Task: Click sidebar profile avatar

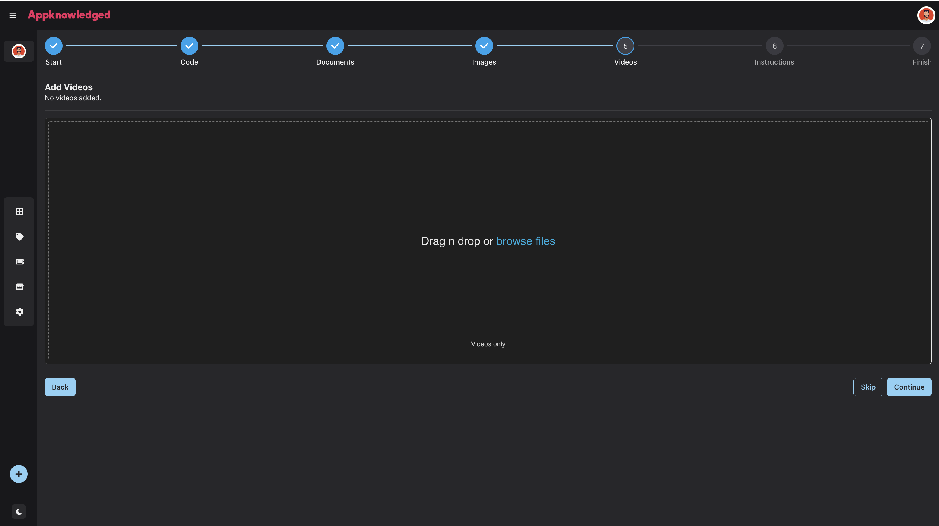Action: tap(19, 51)
